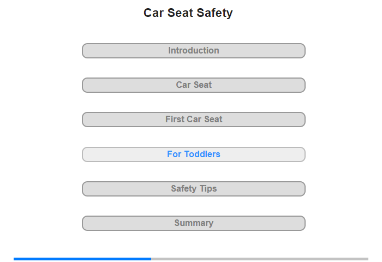Image resolution: width=382 pixels, height=262 pixels.
Task: Jump to the Safety Tips section
Action: pyautogui.click(x=194, y=189)
